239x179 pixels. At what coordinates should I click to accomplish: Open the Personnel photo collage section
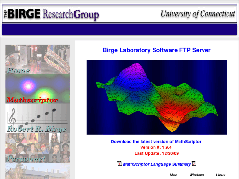pyautogui.click(x=37, y=148)
